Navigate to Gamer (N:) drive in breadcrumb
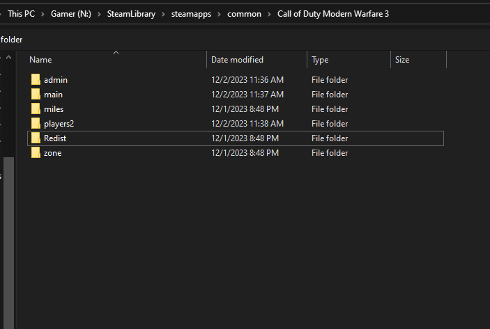 (71, 14)
